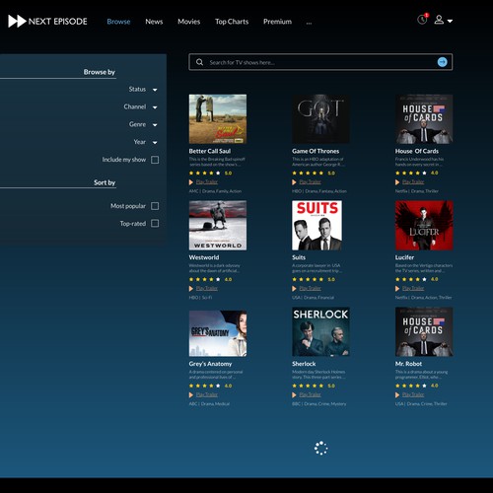This screenshot has height=493, width=493.
Task: Expand the Genre filter dropdown
Action: (x=155, y=125)
